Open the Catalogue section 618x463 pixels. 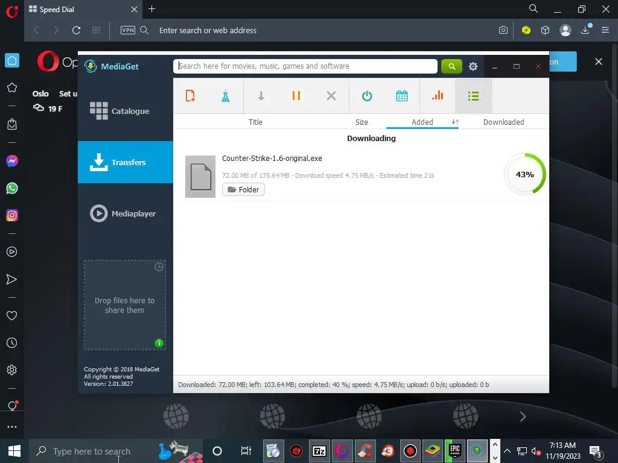point(126,111)
